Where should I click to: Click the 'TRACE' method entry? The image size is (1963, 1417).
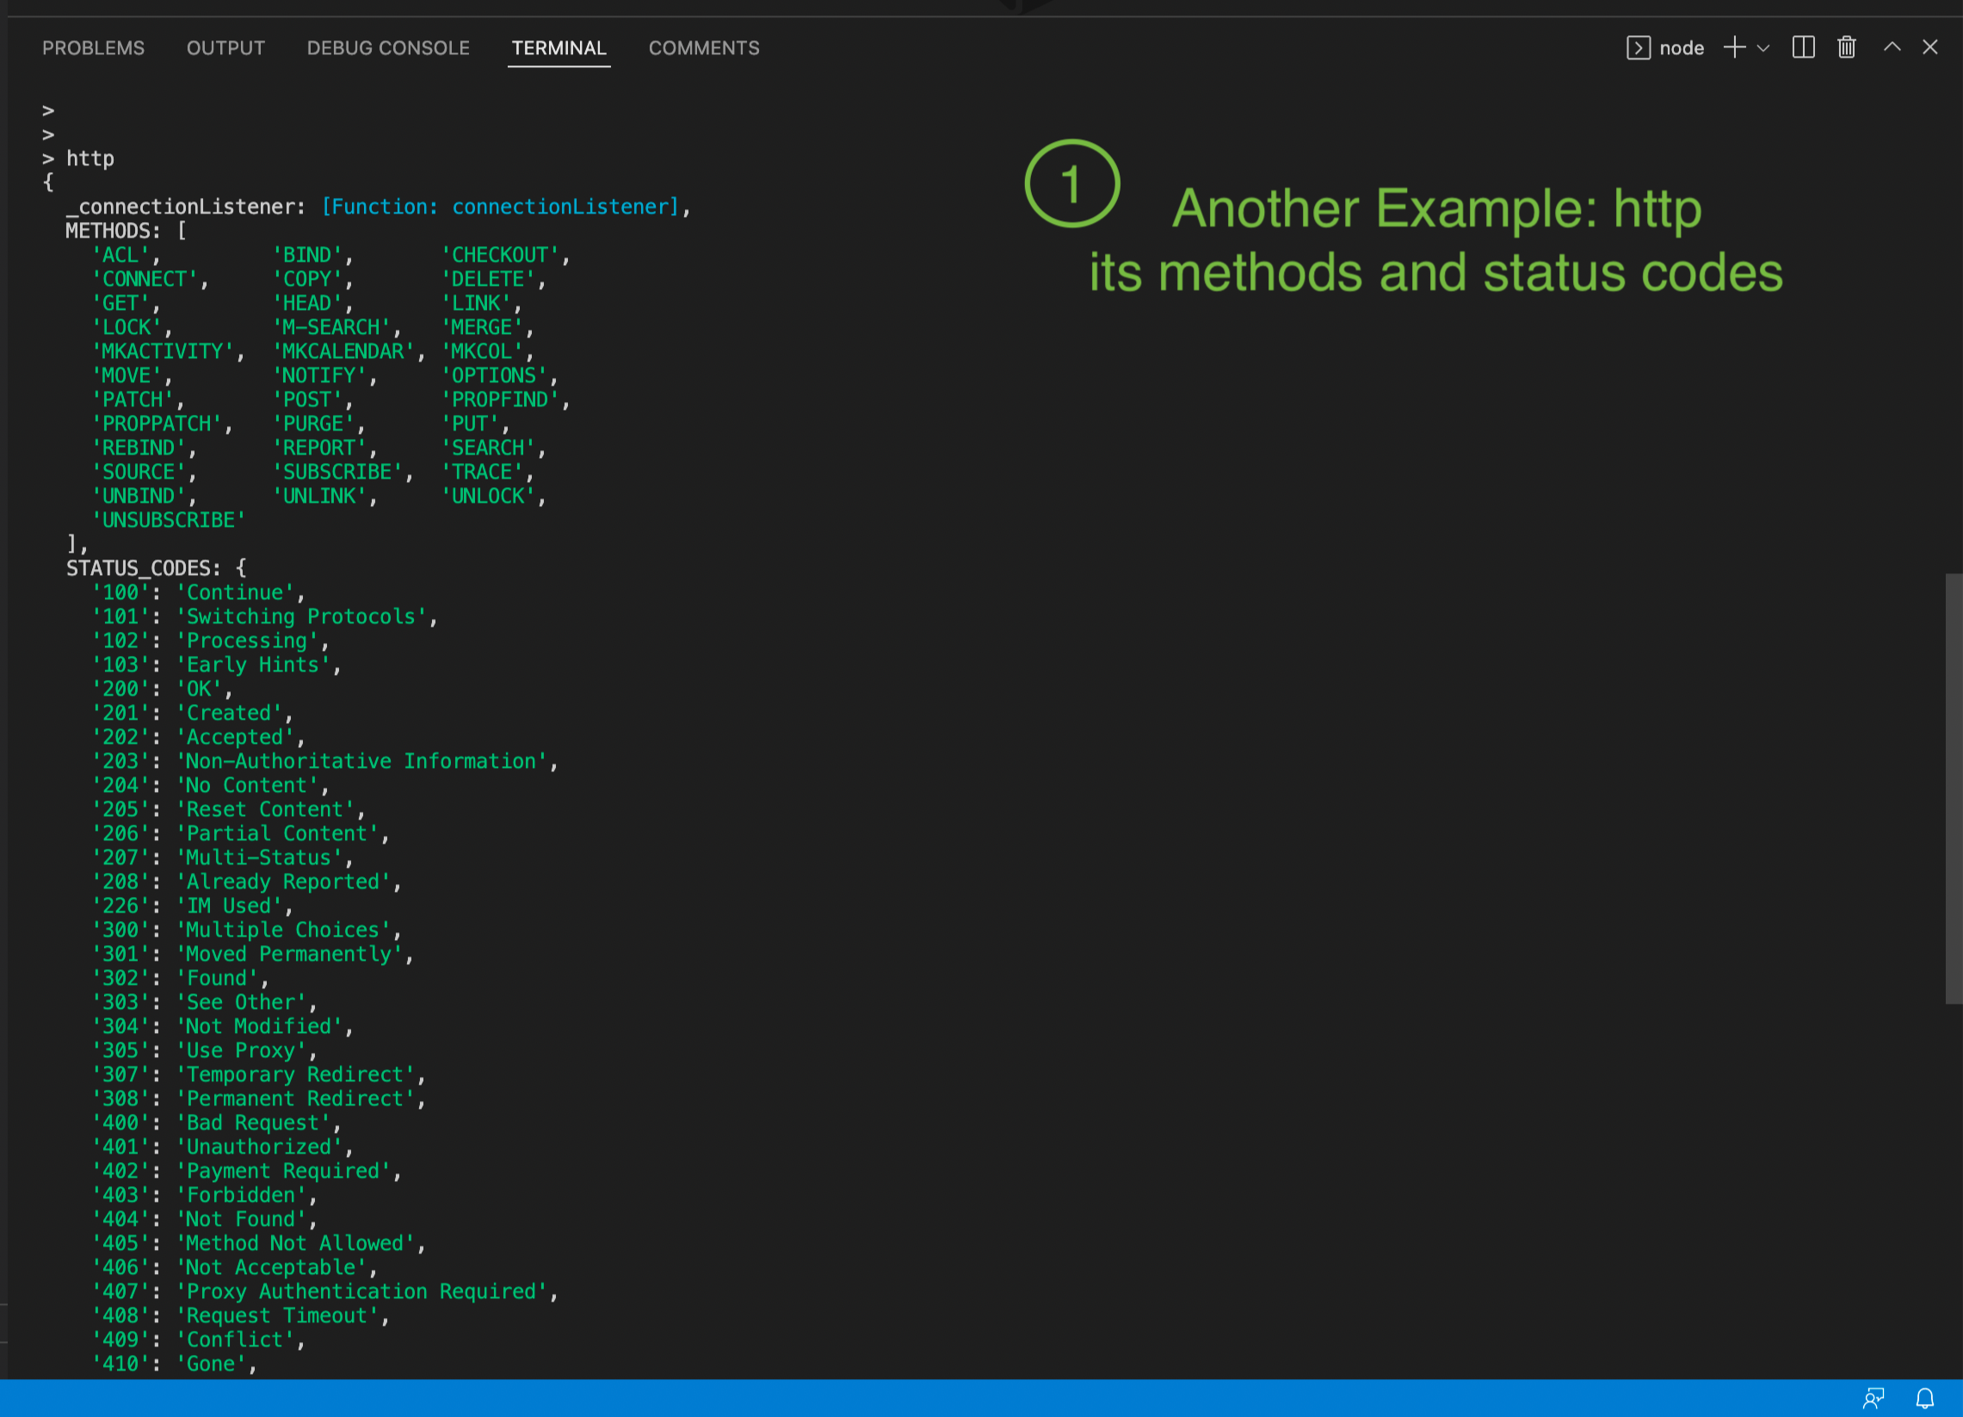click(487, 473)
